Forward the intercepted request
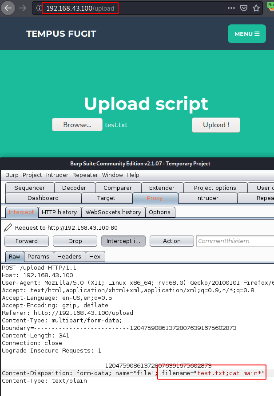Image resolution: width=274 pixels, height=396 pixels. [x=27, y=241]
